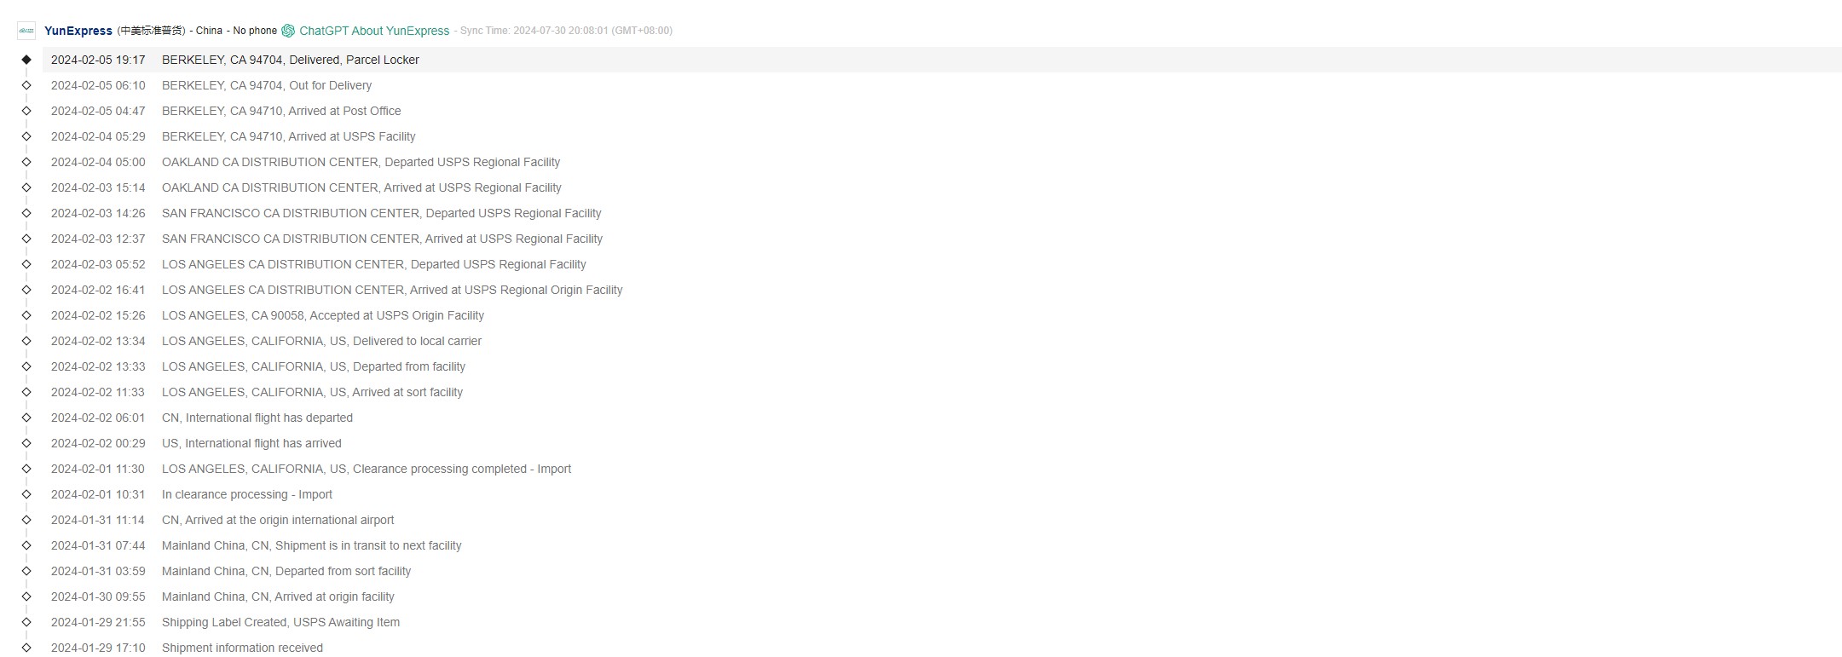This screenshot has width=1842, height=657.
Task: Select the Delivered, Parcel Locker event row
Action: (x=290, y=60)
